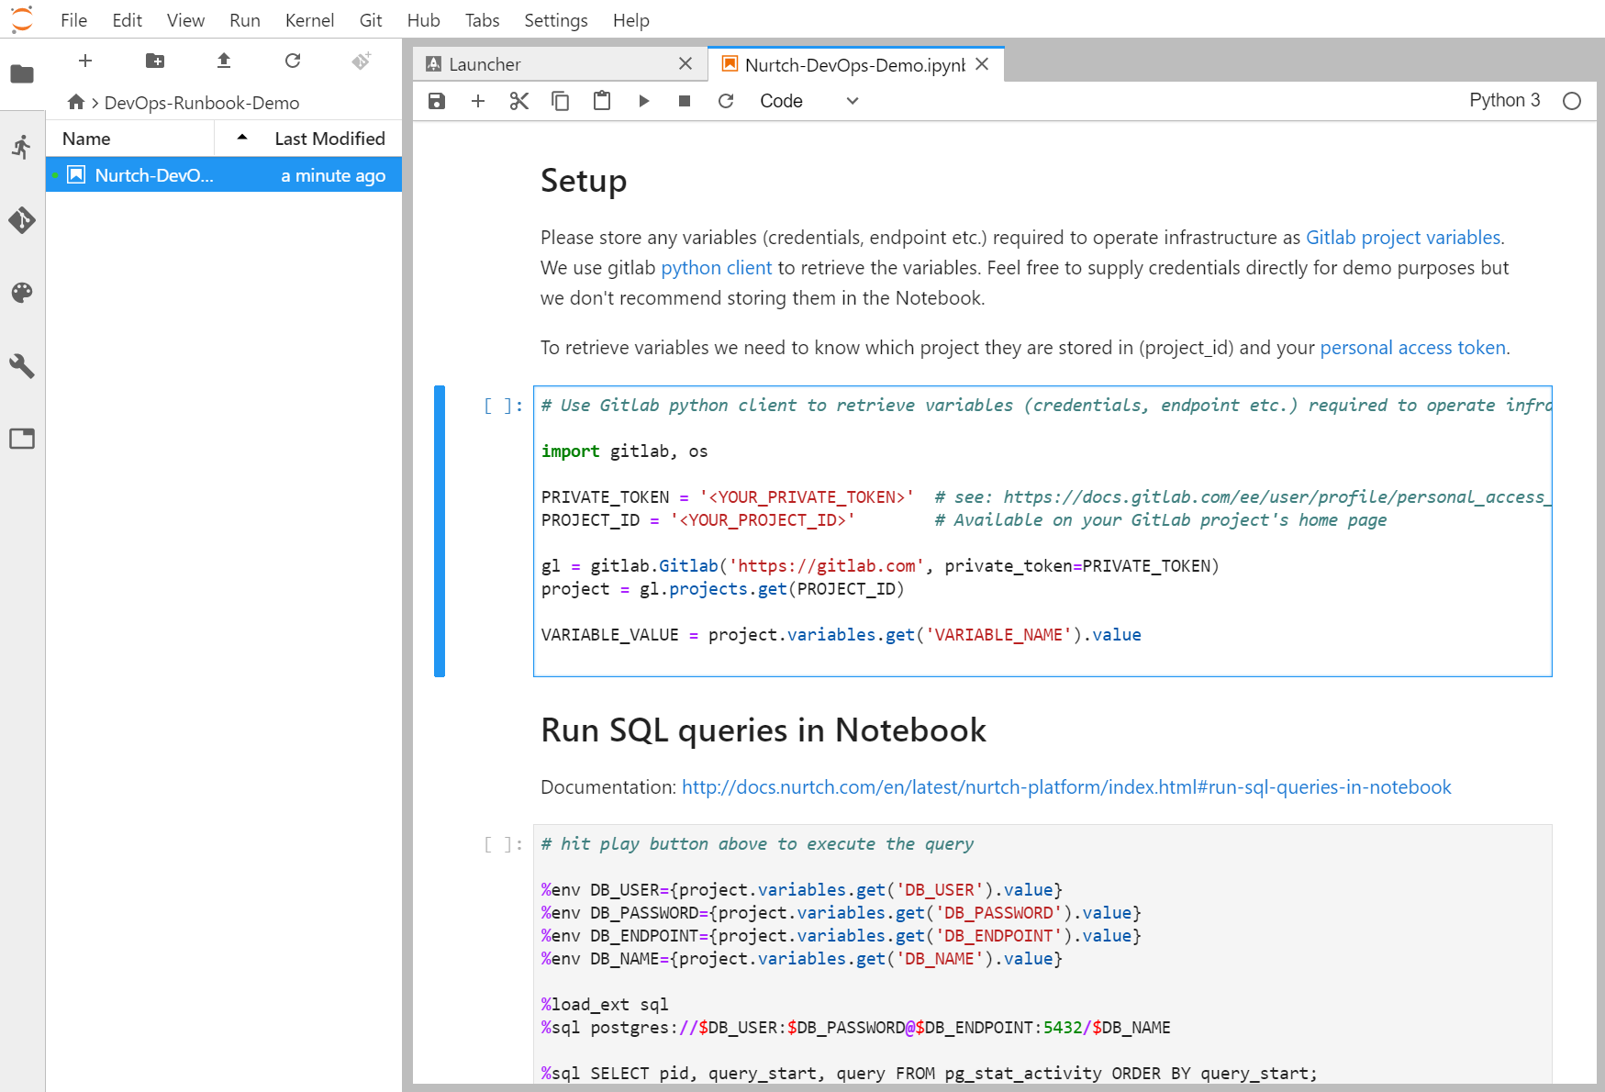Create a new folder in file browser
Viewport: 1605px width, 1092px height.
point(155,61)
